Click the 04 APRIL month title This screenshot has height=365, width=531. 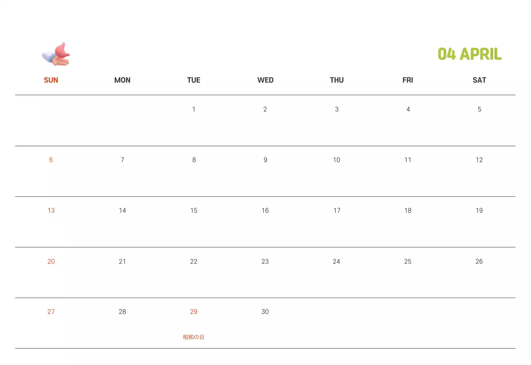tap(470, 54)
